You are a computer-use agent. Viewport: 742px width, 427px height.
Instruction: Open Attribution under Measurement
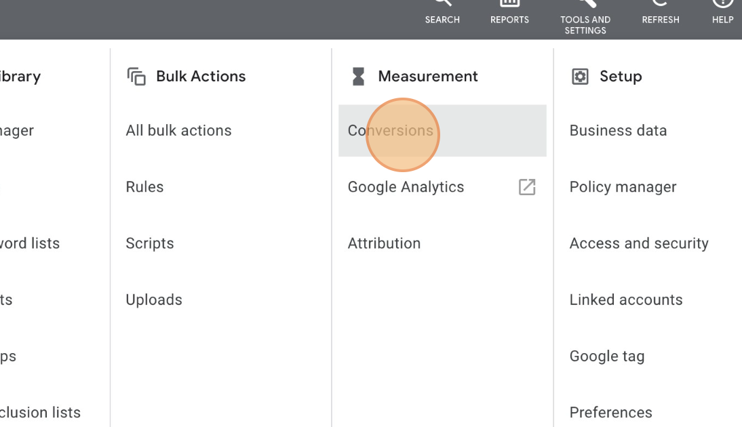click(x=384, y=243)
